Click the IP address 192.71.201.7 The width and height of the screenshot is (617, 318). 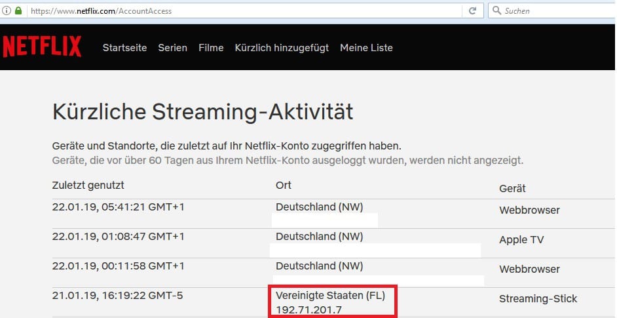click(308, 309)
